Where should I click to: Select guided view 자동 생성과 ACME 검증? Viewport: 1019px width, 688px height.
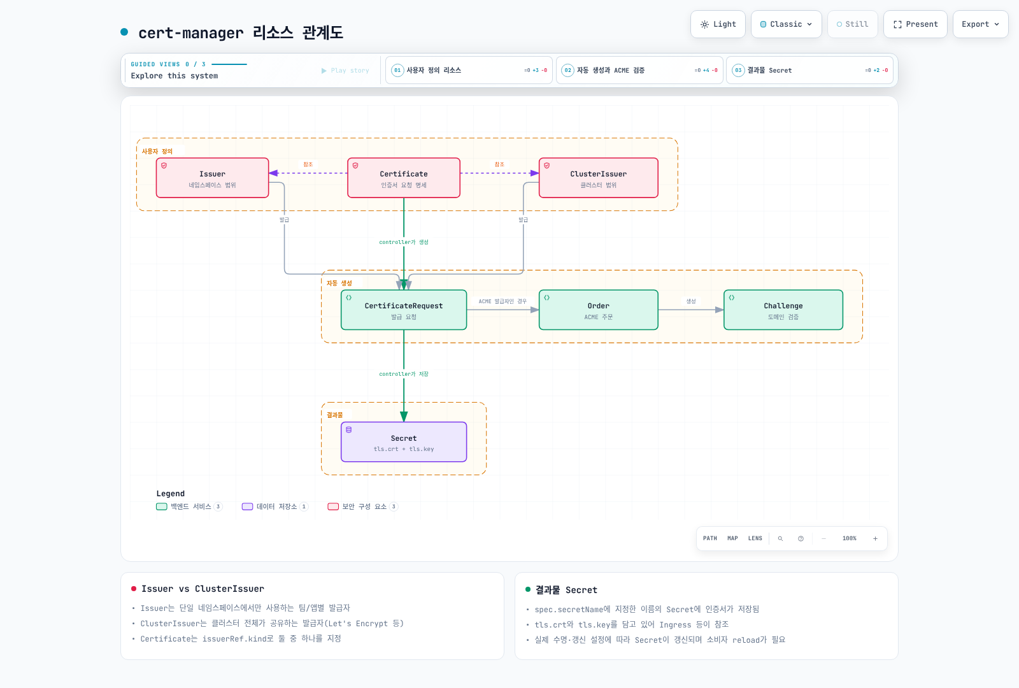(639, 70)
